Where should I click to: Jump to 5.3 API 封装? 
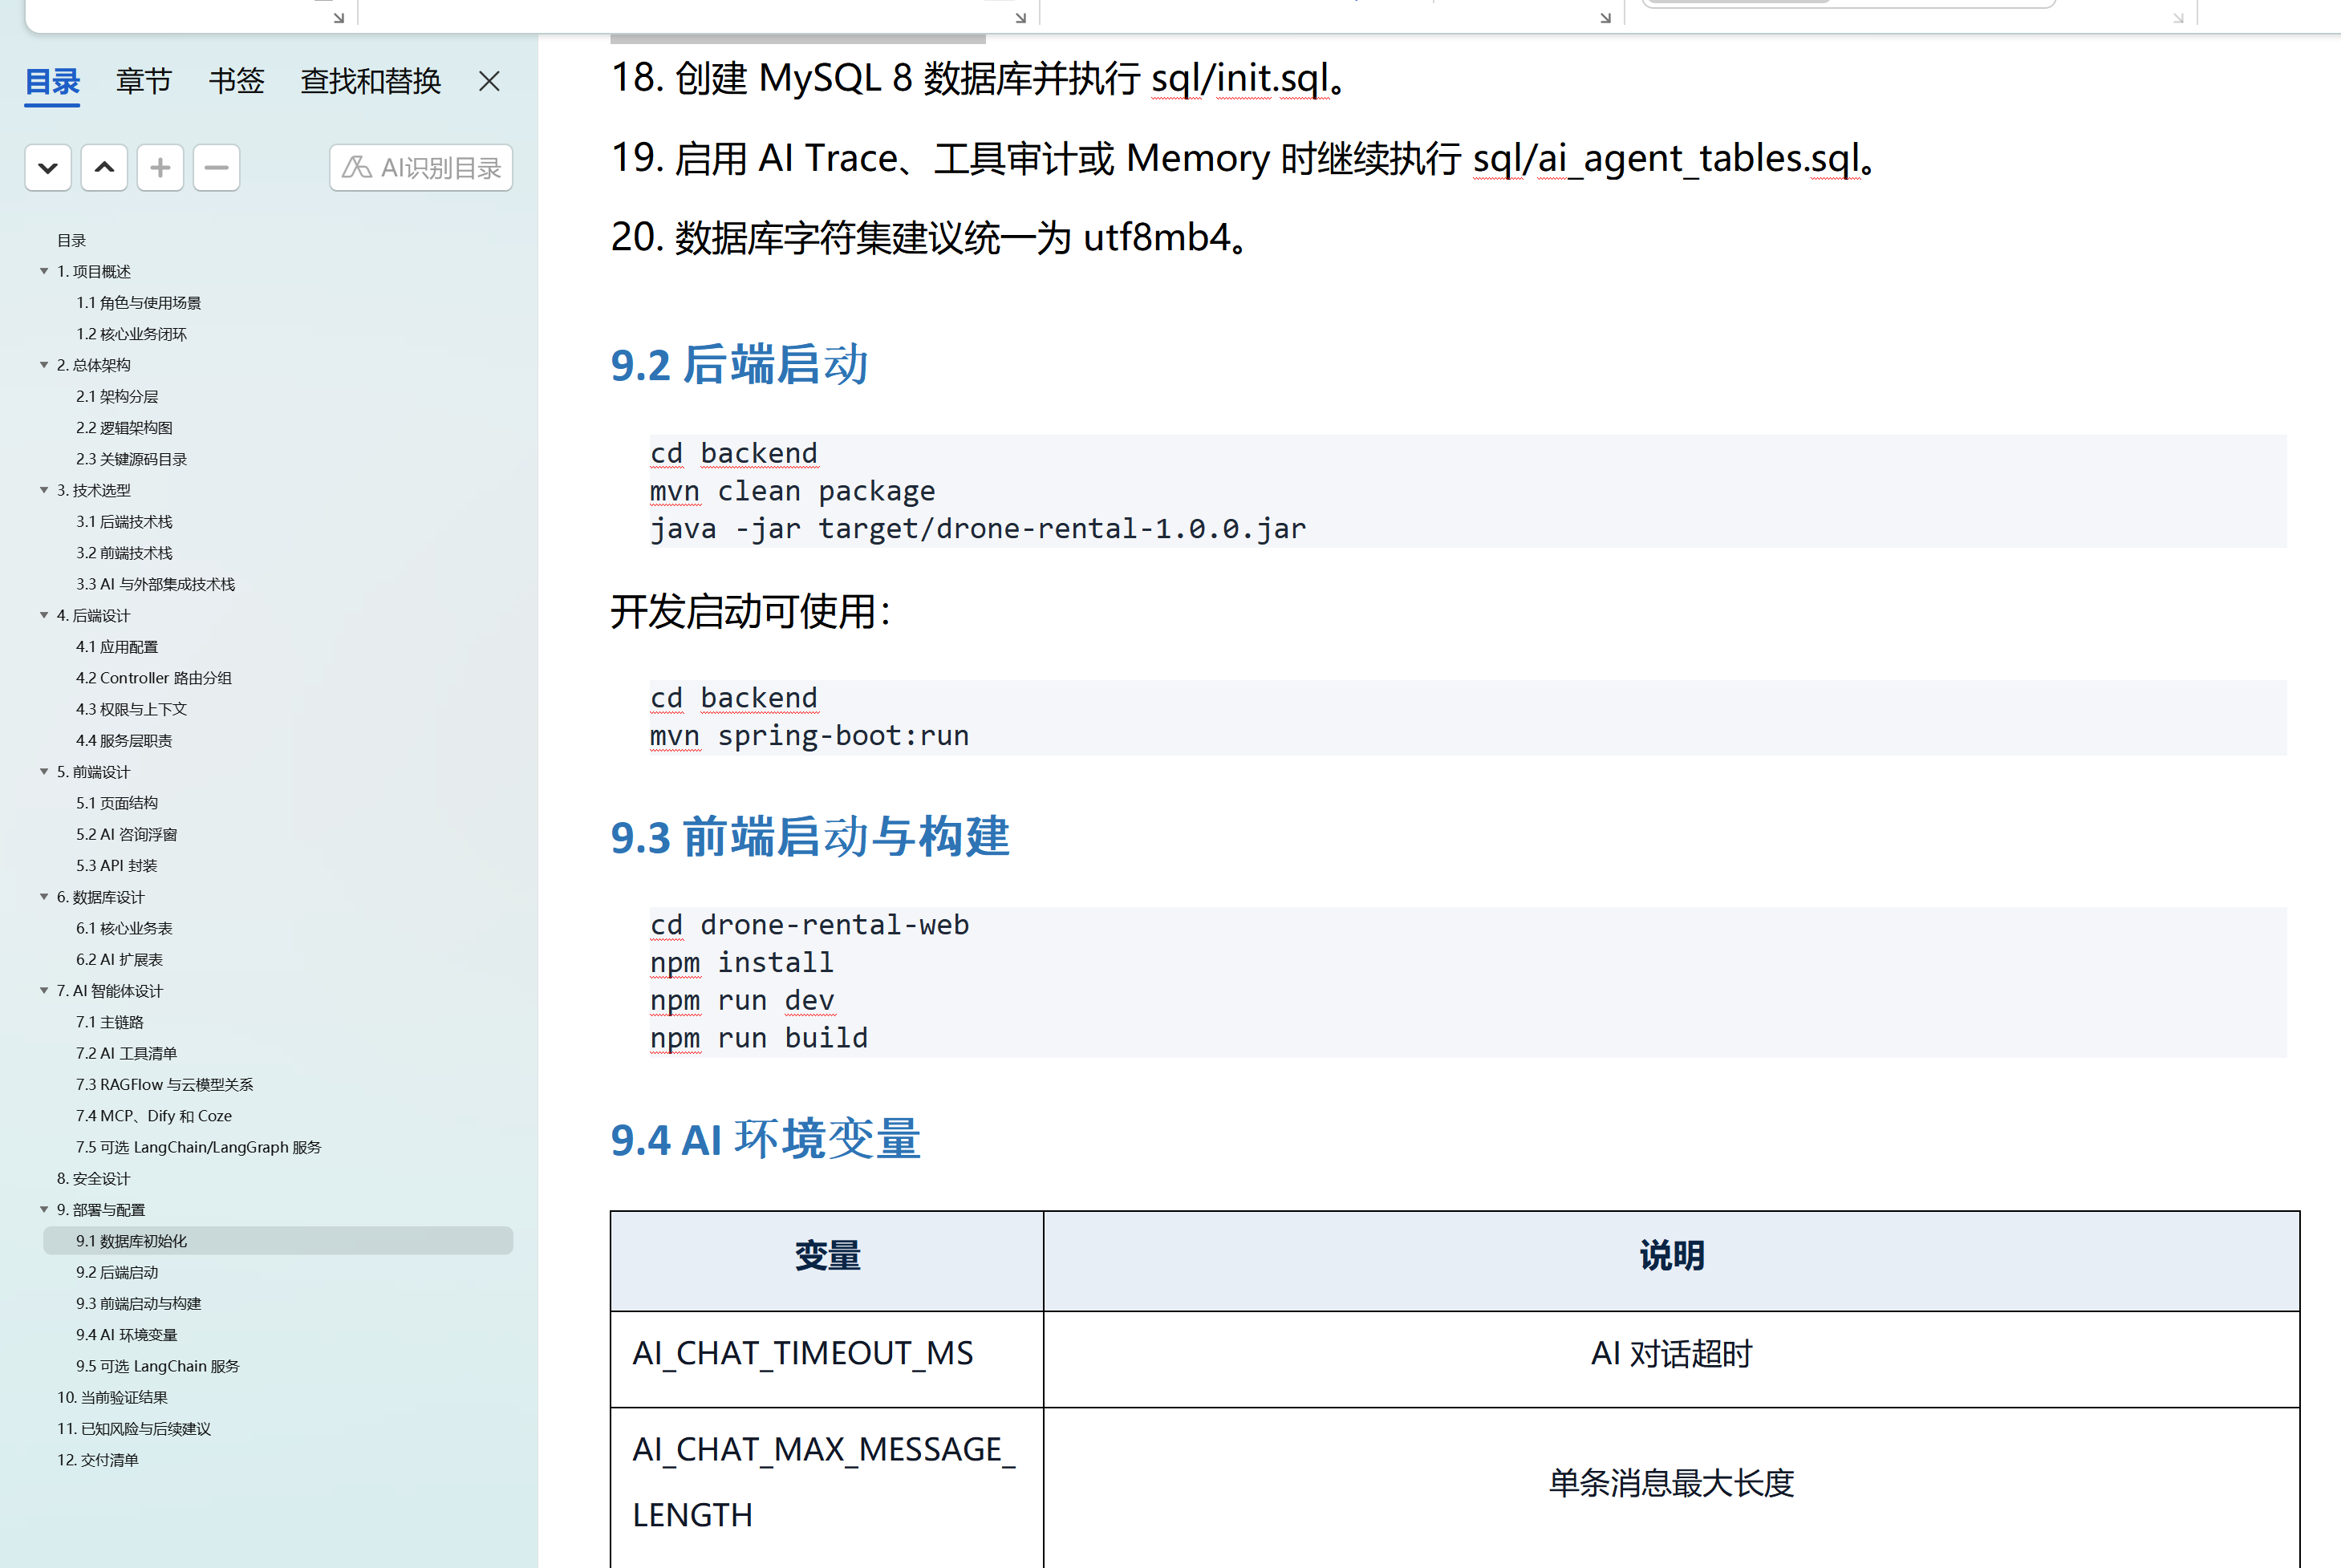(116, 866)
